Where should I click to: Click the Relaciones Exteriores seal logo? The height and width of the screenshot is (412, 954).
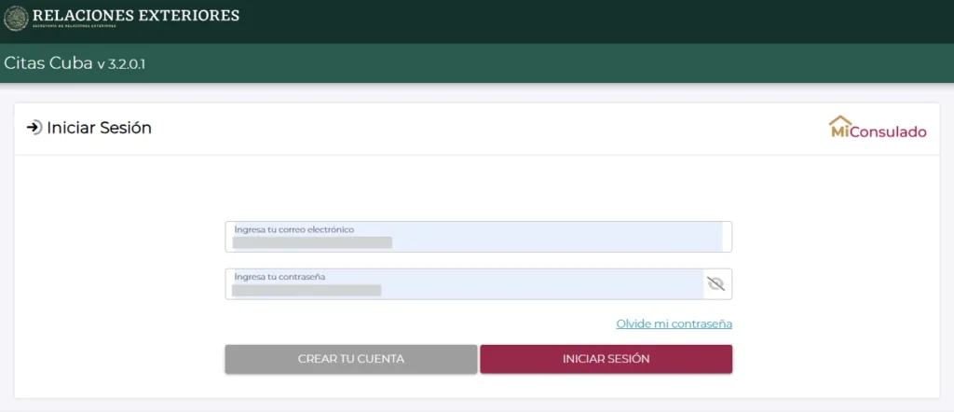[x=16, y=19]
